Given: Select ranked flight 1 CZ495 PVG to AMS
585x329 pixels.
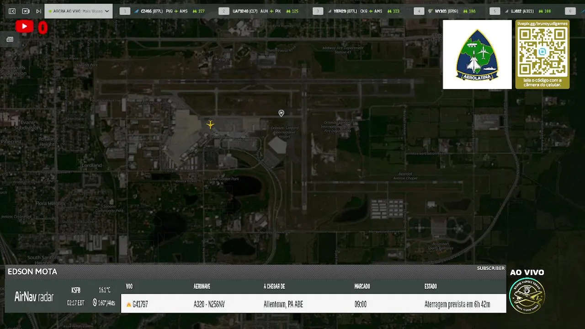Looking at the screenshot, I should (x=167, y=11).
